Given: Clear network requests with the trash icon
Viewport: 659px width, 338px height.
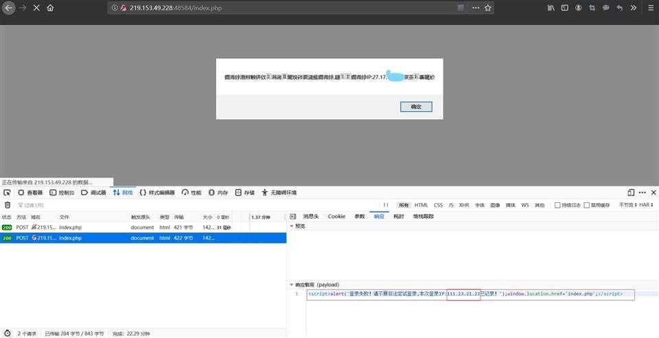Looking at the screenshot, I should [7, 205].
